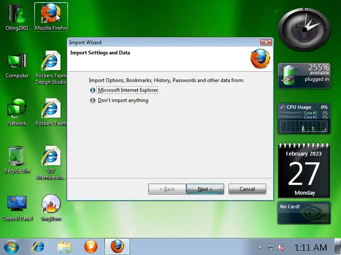Click the February 2023 calendar gadget

[x=304, y=170]
